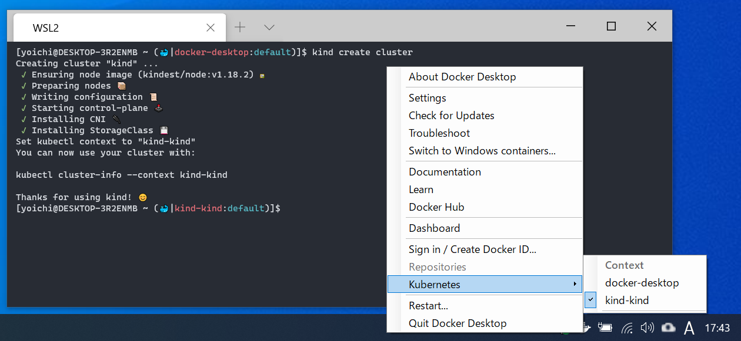
Task: Click 'Ensuring node image' output line
Action: pyautogui.click(x=143, y=75)
